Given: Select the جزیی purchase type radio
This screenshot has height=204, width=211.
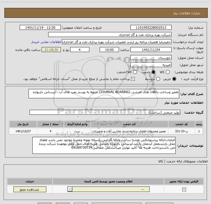Looking at the screenshot, I should click(x=174, y=79).
